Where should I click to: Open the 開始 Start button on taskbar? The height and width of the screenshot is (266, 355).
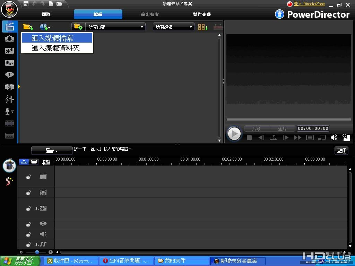[x=20, y=261]
